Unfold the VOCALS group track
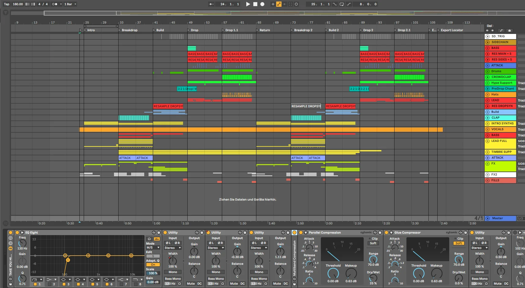 488,129
